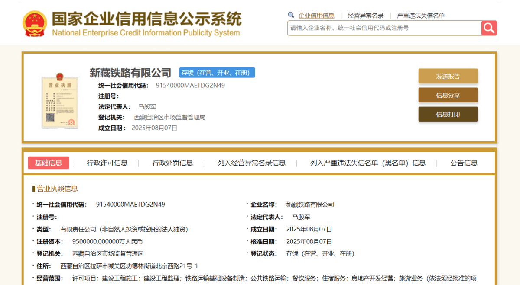The image size is (520, 285).
Task: Click the red magnifier search icon
Action: point(489,28)
